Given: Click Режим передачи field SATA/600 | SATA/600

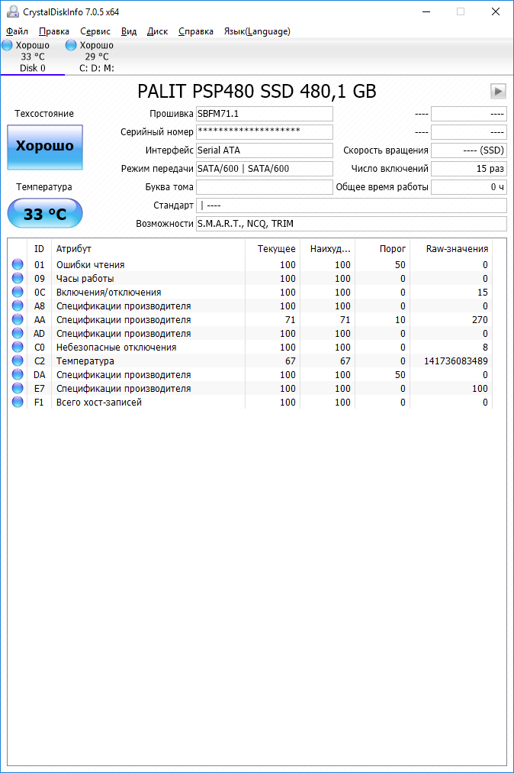Looking at the screenshot, I should (x=265, y=169).
